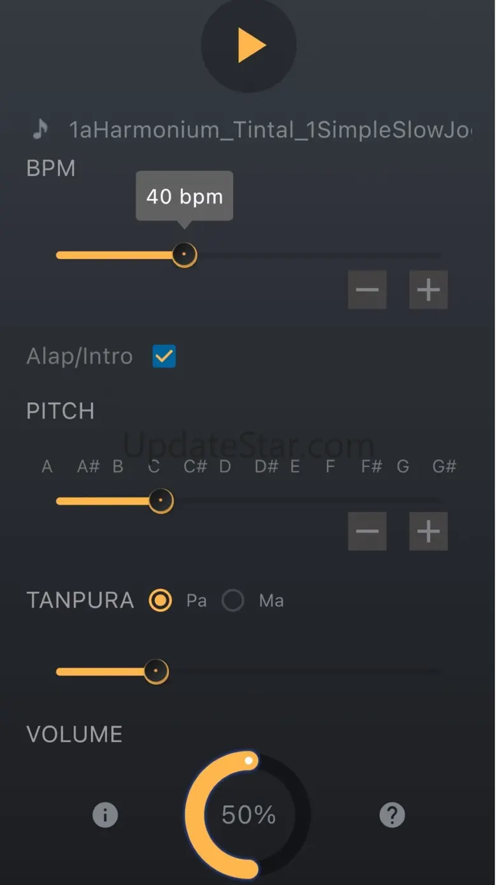Image resolution: width=497 pixels, height=885 pixels.
Task: Click the tanpura volume slider handle
Action: 155,671
